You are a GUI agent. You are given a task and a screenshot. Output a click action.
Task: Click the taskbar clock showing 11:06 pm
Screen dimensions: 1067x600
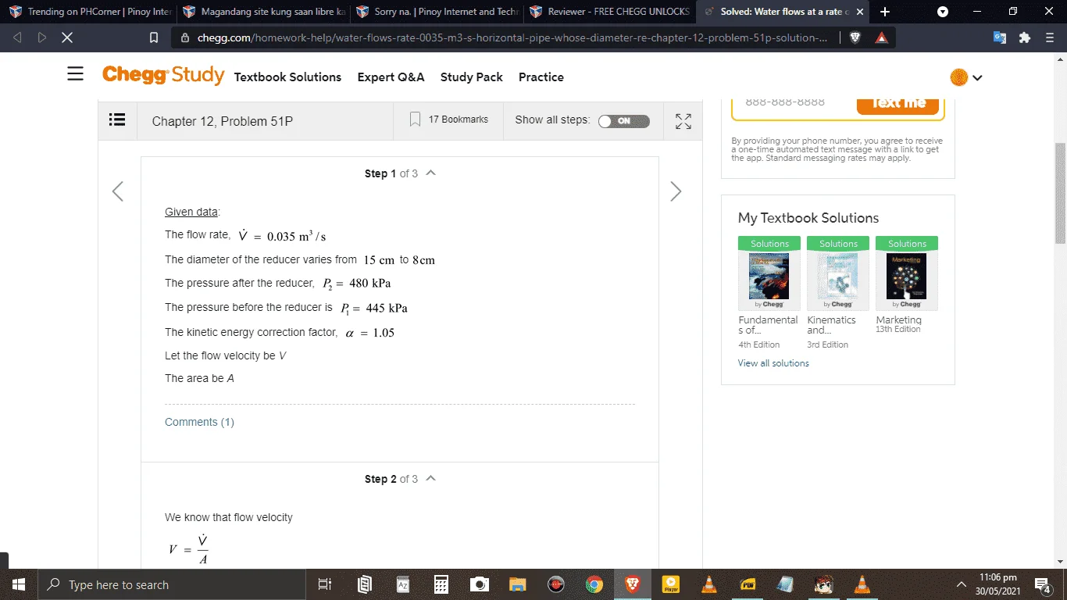[997, 584]
